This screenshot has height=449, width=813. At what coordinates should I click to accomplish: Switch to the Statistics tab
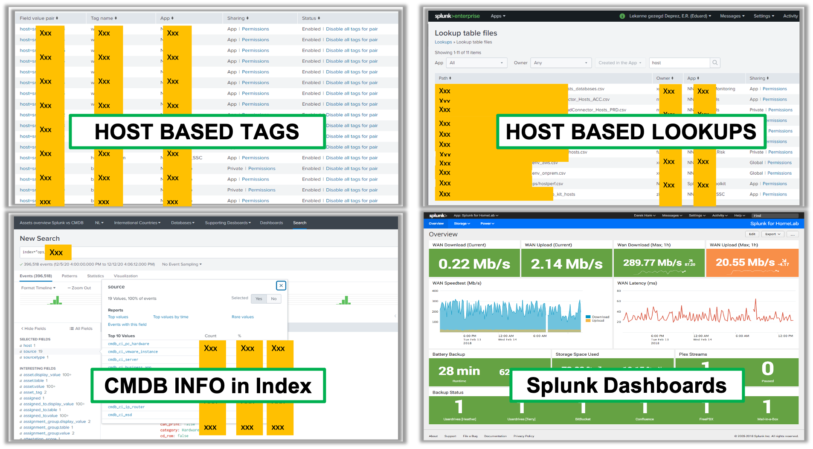pyautogui.click(x=96, y=276)
